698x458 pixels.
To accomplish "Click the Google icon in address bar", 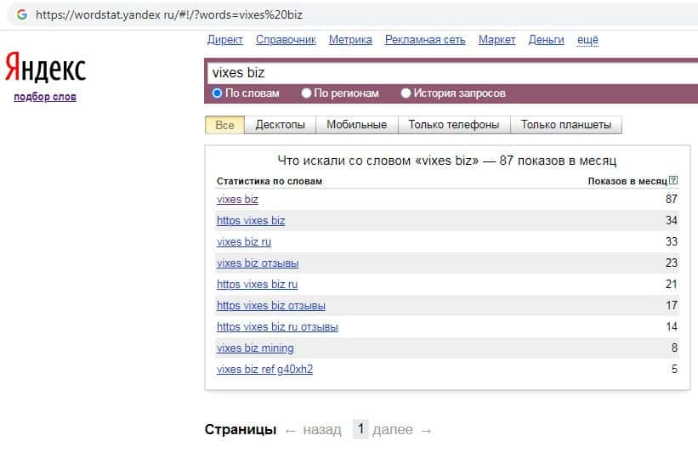I will 22,15.
